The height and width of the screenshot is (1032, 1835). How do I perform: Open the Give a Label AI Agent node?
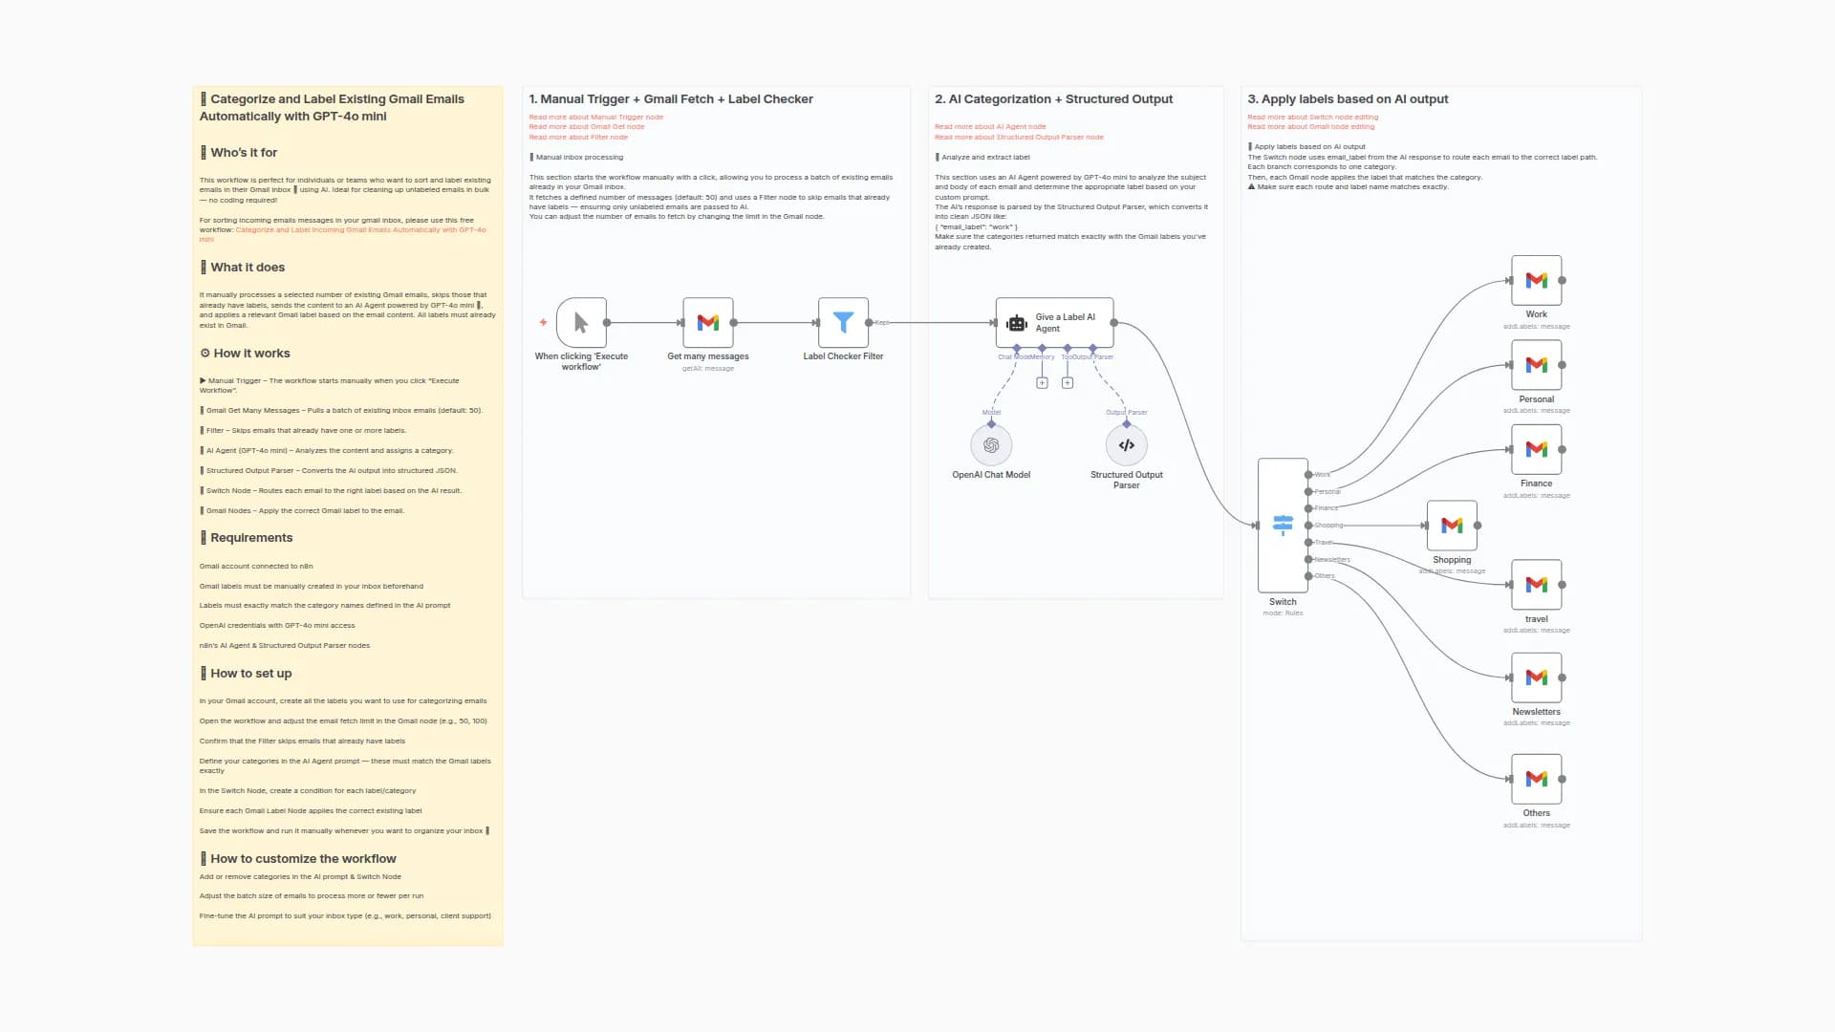[1054, 323]
